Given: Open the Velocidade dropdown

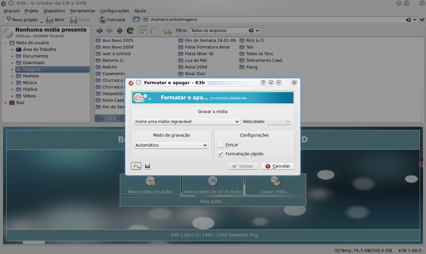Looking at the screenshot, I should coord(279,122).
